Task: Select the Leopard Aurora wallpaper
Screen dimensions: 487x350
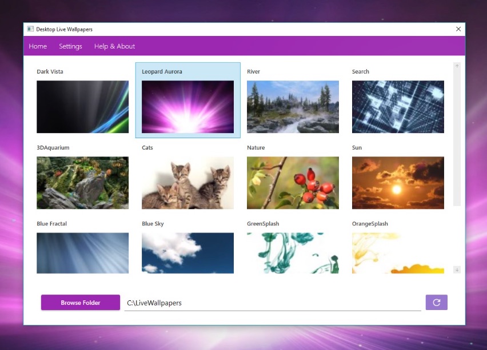Action: [187, 106]
